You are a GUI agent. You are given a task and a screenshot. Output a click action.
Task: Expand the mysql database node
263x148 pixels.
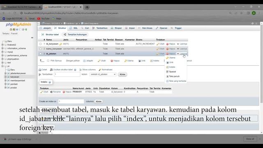(x=2, y=52)
